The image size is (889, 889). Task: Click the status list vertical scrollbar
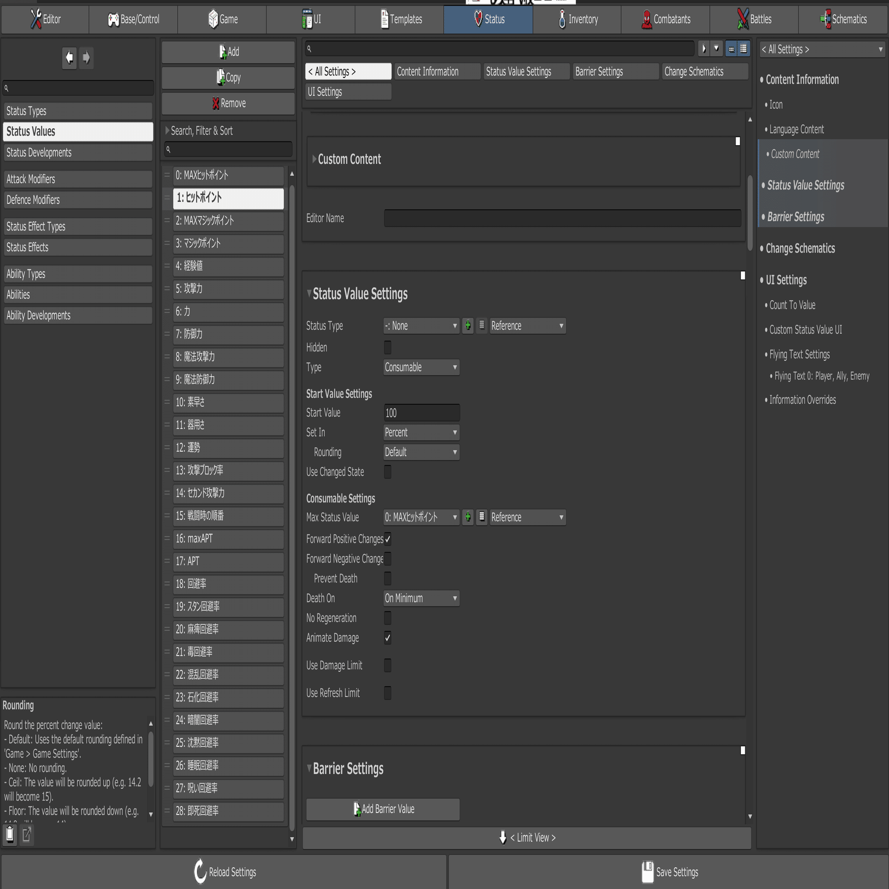click(x=292, y=507)
